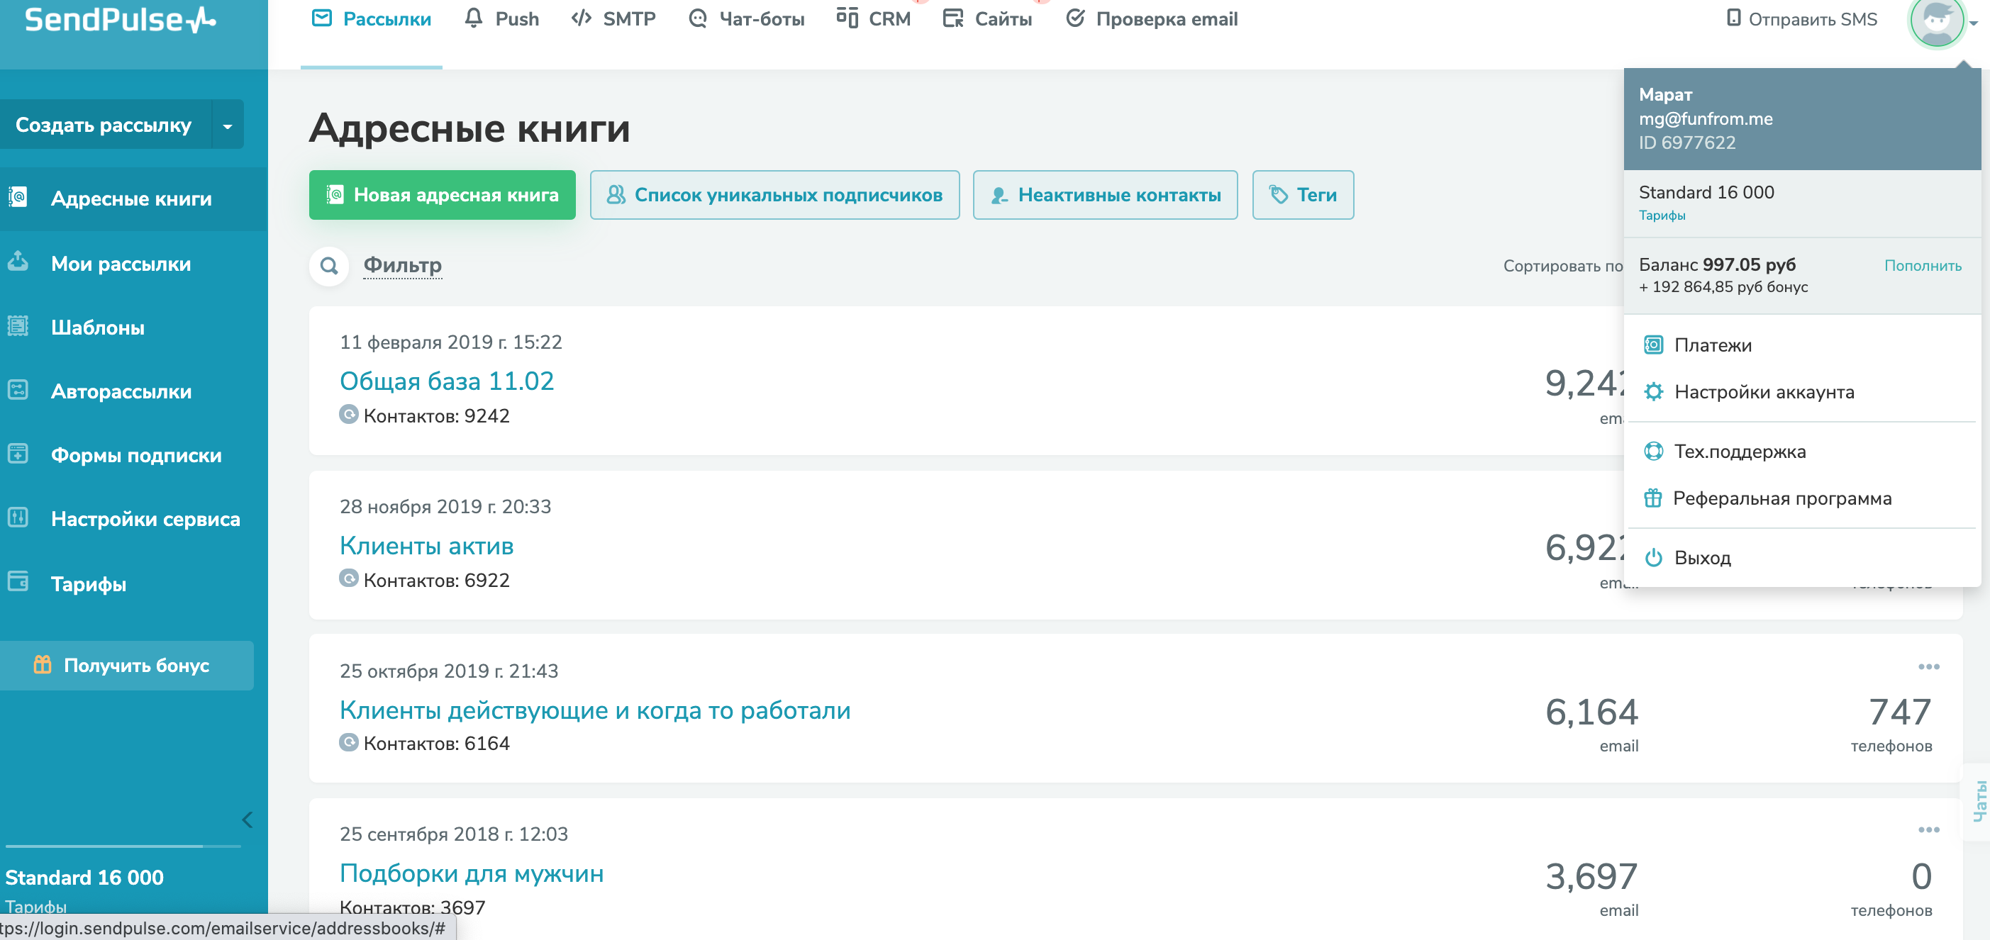Open the Клиенты актив address book

[x=426, y=545]
